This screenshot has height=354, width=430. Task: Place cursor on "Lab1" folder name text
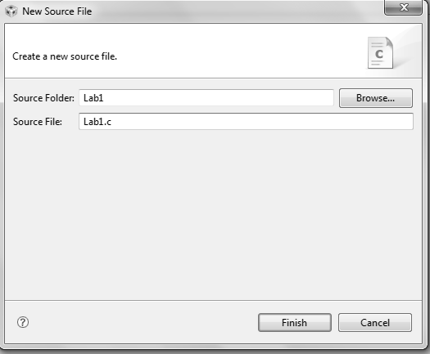click(x=93, y=98)
